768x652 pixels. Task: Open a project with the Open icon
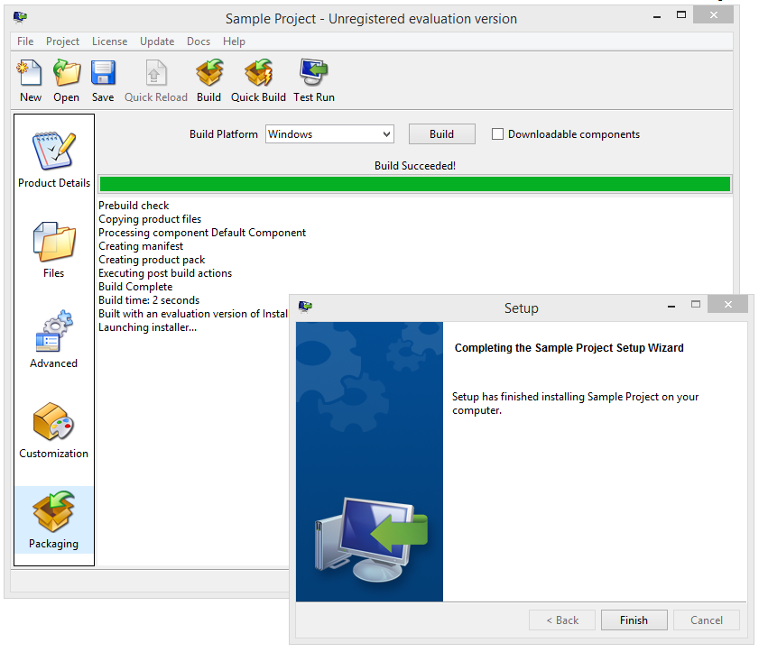pyautogui.click(x=66, y=81)
